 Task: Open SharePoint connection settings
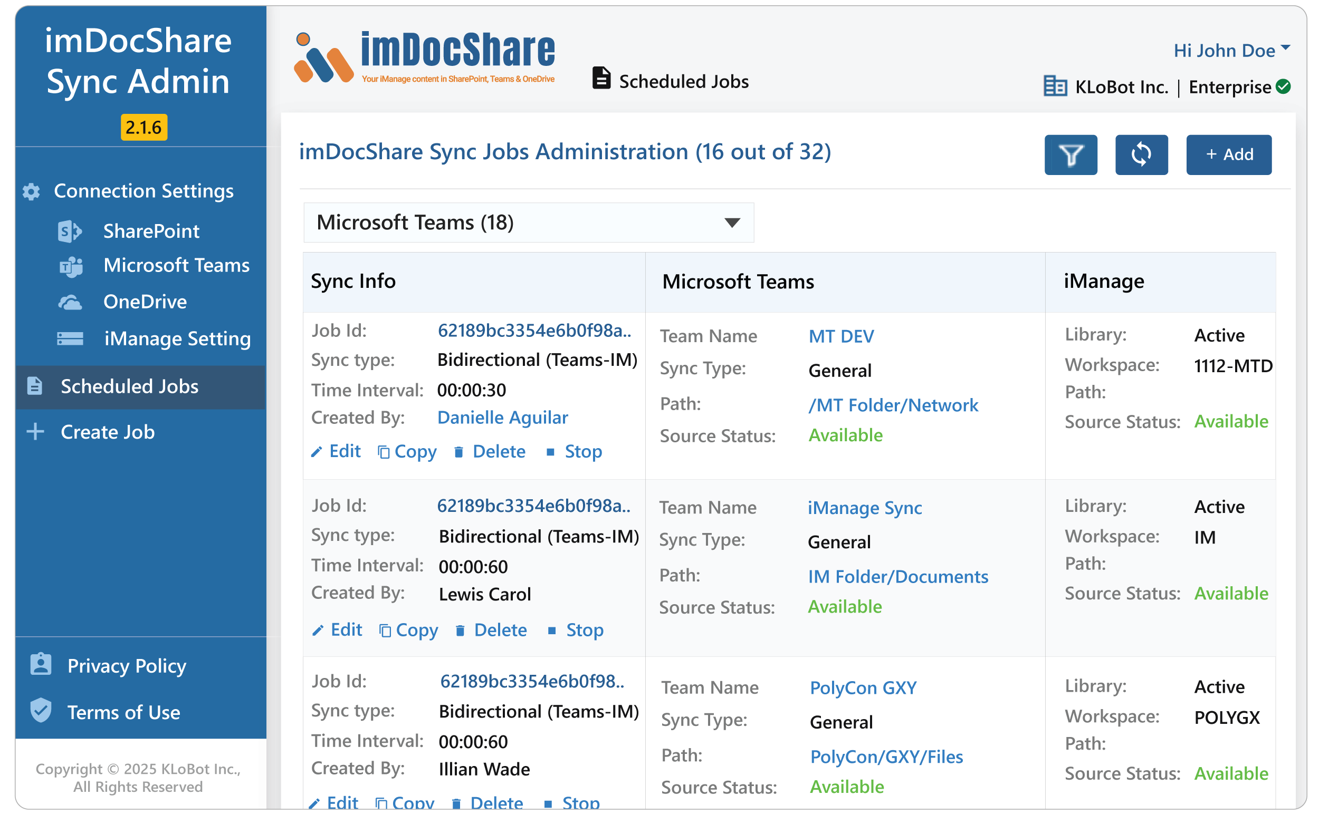151,231
